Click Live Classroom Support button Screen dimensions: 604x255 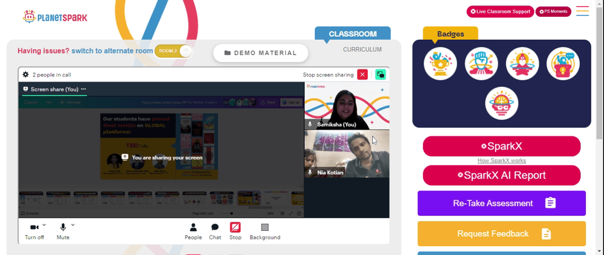click(500, 11)
